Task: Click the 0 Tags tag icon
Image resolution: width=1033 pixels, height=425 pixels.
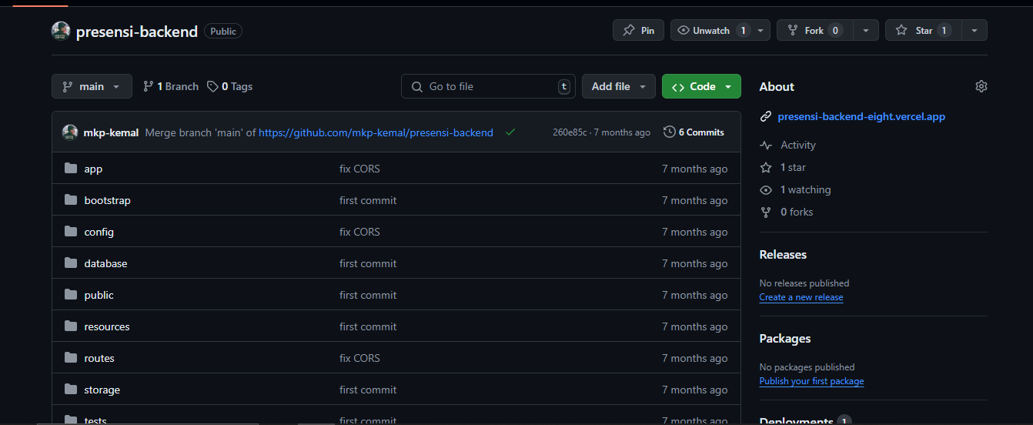Action: pyautogui.click(x=212, y=86)
